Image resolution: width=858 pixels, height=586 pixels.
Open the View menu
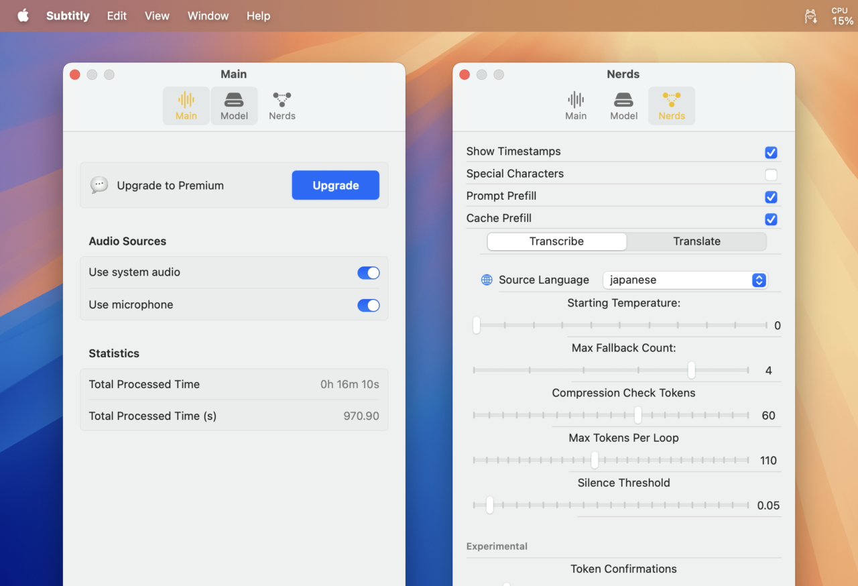[x=157, y=16]
